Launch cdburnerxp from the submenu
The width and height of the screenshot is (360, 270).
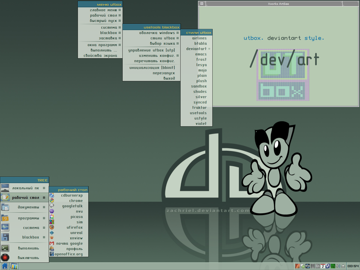click(x=72, y=195)
